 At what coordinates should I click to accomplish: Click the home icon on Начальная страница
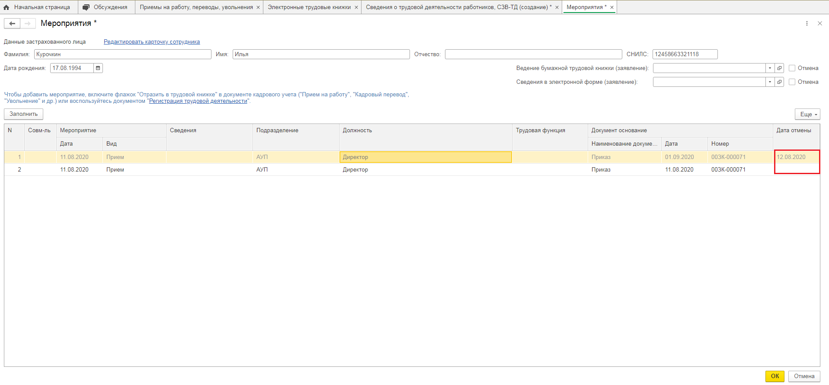[x=6, y=7]
